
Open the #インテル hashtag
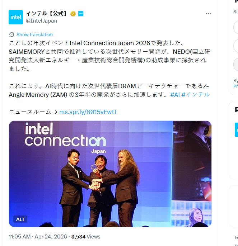click(x=195, y=95)
